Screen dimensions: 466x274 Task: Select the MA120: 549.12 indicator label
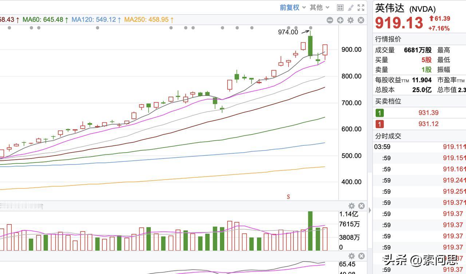(96, 20)
